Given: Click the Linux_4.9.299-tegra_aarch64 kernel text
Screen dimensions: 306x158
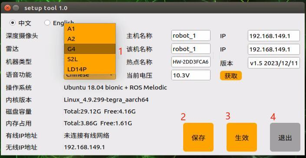Looking at the screenshot, I should coord(106,100).
